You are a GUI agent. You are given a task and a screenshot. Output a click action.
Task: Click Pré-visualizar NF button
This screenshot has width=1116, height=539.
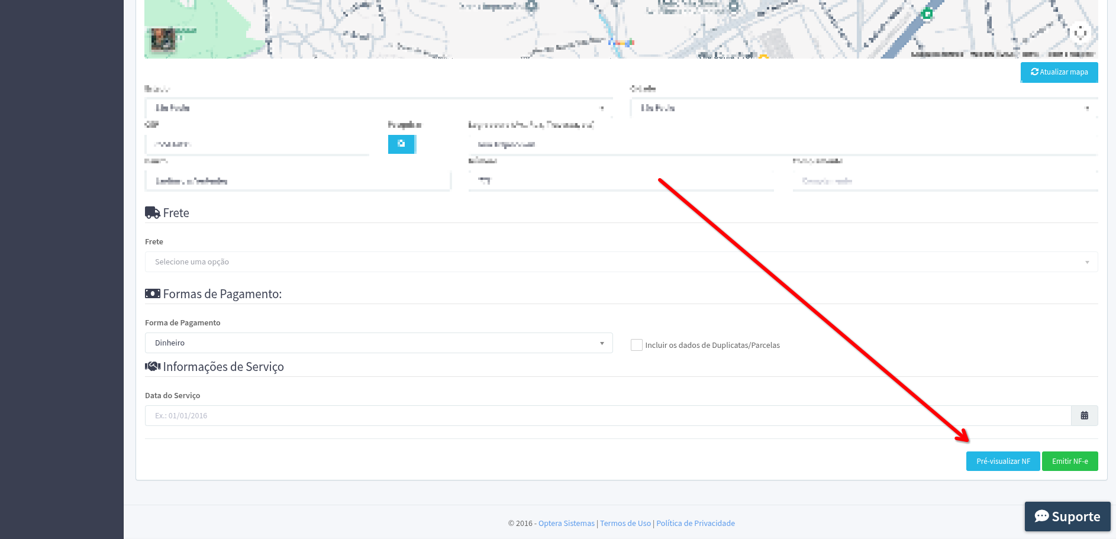coord(1002,461)
